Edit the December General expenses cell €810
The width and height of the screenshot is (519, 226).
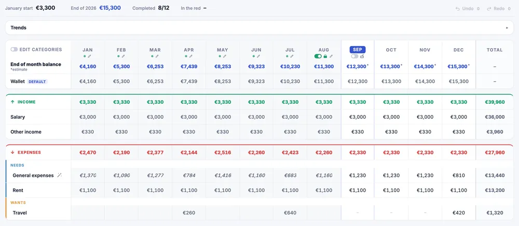click(x=459, y=175)
